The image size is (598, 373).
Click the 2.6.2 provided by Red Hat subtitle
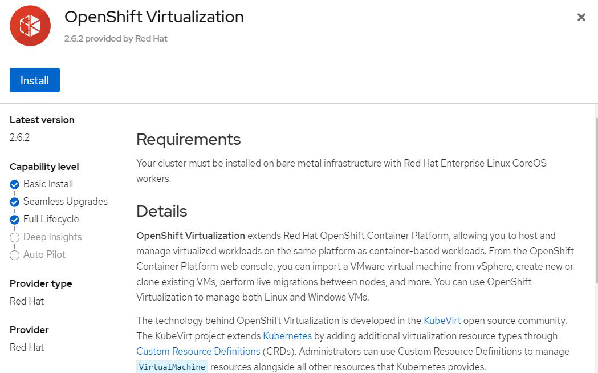tap(116, 39)
